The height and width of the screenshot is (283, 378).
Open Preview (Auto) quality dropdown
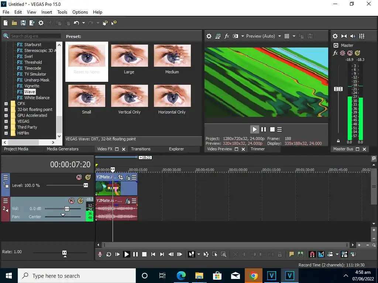click(279, 36)
